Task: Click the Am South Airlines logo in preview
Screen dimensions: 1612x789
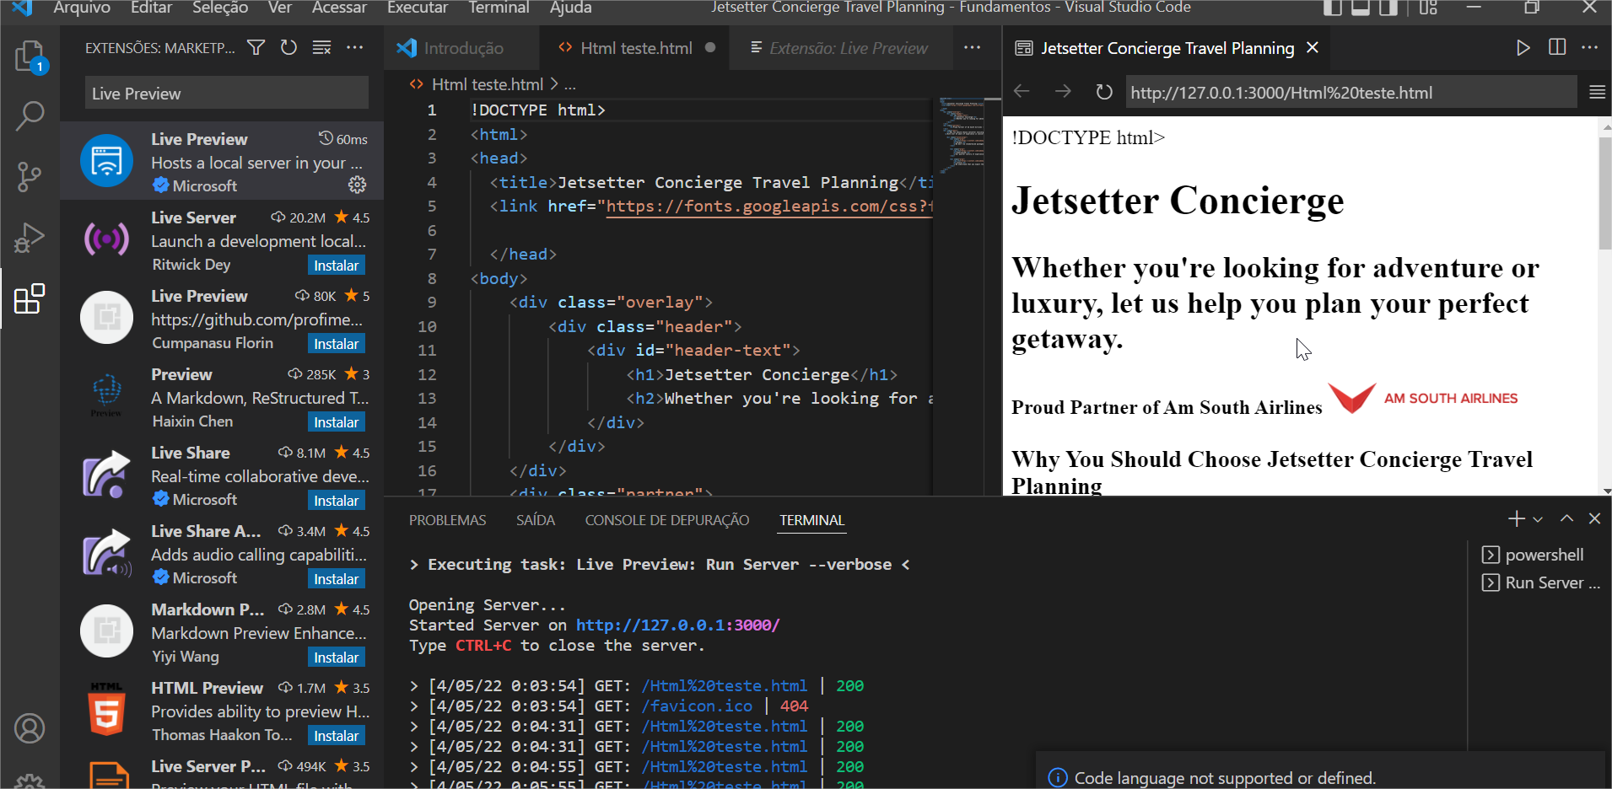Action: 1422,398
